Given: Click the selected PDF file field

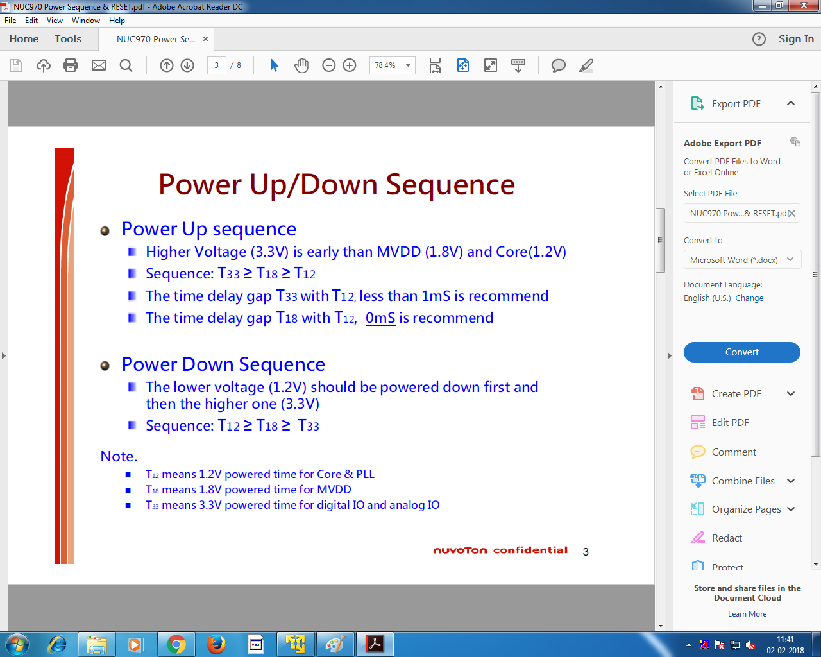Looking at the screenshot, I should (742, 213).
